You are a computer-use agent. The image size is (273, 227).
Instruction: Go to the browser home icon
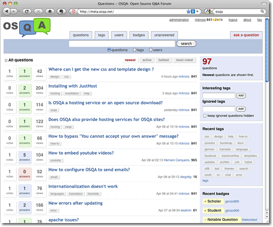pos(50,11)
